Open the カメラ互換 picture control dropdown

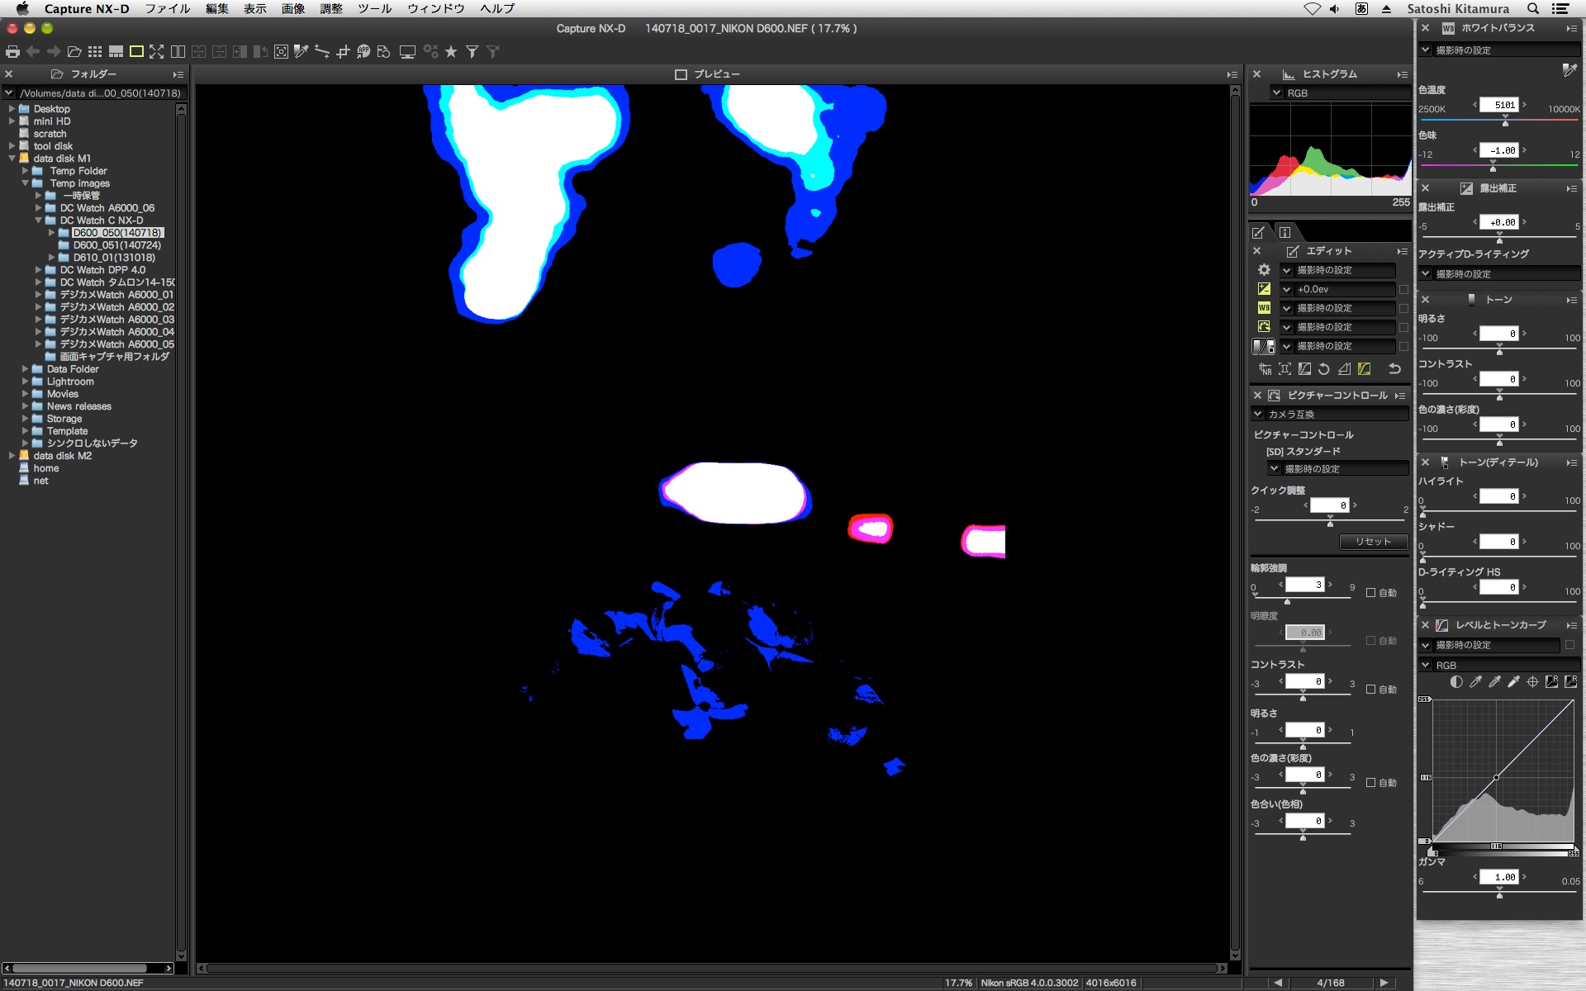coord(1330,415)
